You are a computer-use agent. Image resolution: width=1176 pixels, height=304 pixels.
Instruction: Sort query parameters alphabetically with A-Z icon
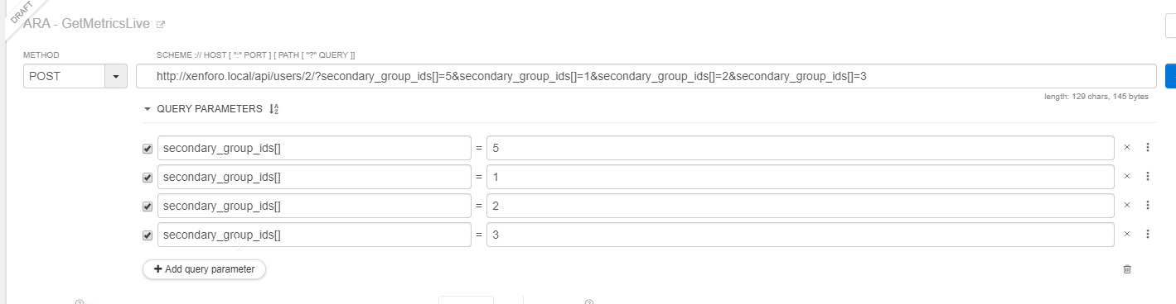(x=274, y=108)
